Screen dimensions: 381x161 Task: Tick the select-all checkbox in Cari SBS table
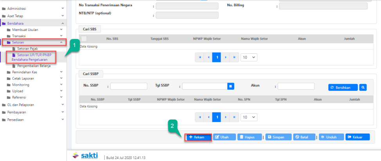84,39
